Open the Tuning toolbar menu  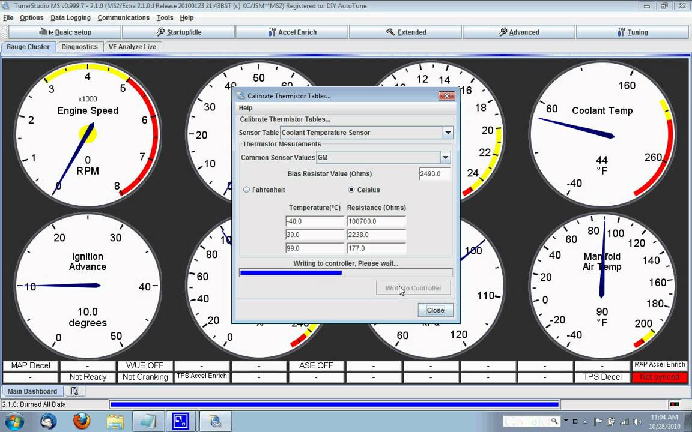point(632,32)
